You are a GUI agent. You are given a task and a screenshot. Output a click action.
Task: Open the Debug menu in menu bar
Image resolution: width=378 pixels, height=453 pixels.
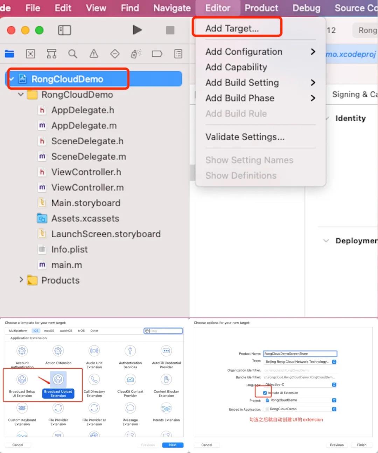[x=306, y=8]
